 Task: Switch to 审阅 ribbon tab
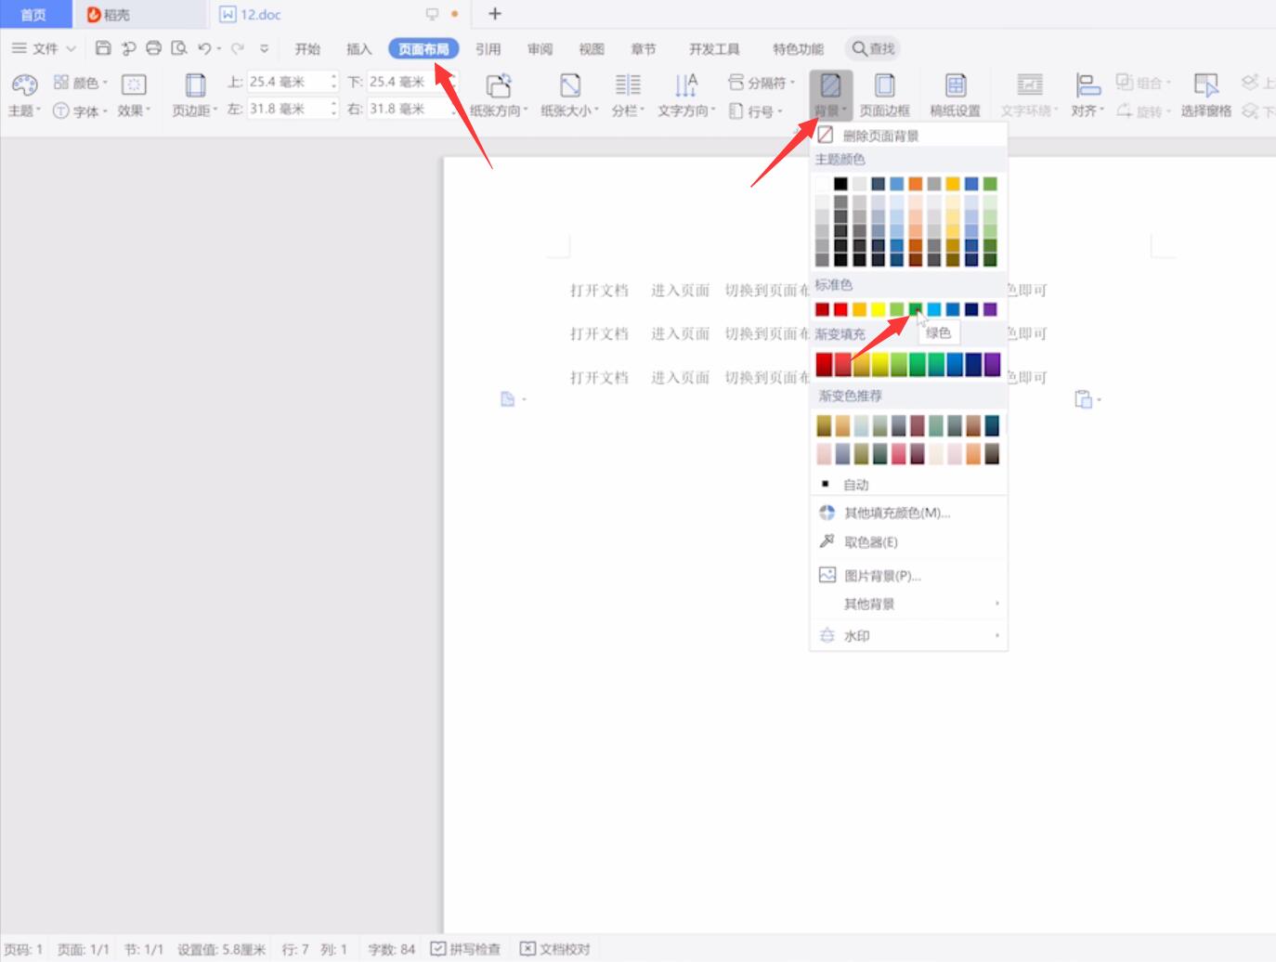pos(540,49)
